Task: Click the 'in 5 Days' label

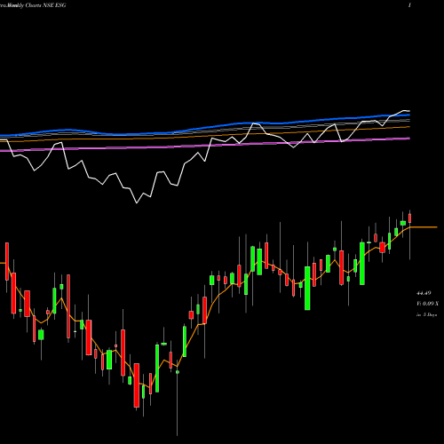Action: (426, 315)
